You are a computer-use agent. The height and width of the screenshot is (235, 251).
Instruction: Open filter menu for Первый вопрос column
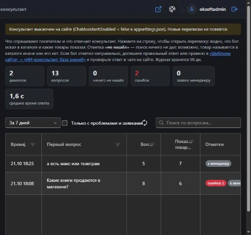point(118,144)
